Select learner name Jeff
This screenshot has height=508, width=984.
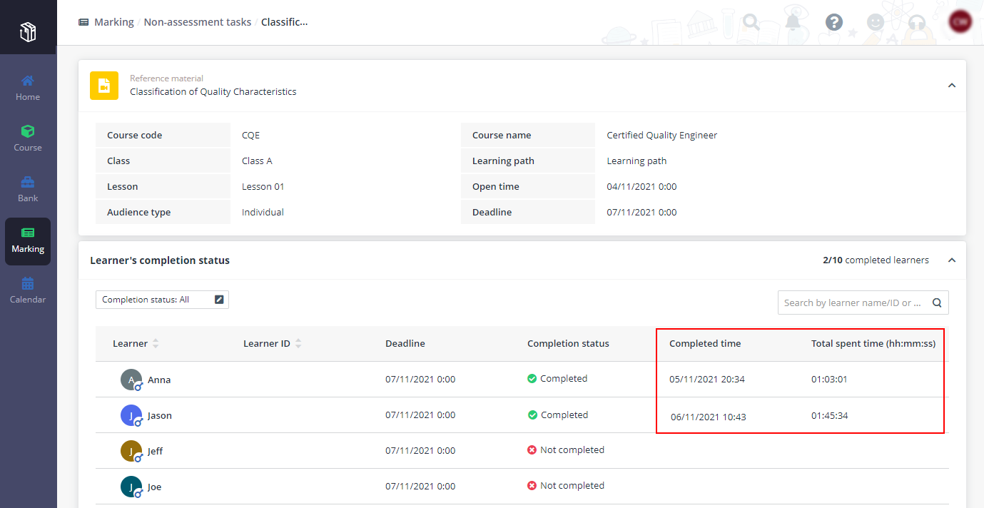tap(156, 451)
